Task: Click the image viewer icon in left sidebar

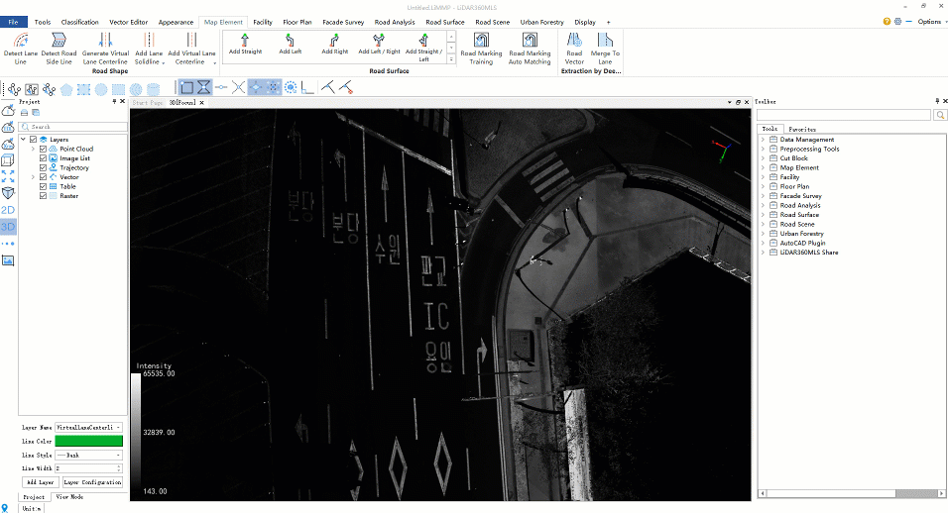Action: (x=8, y=260)
